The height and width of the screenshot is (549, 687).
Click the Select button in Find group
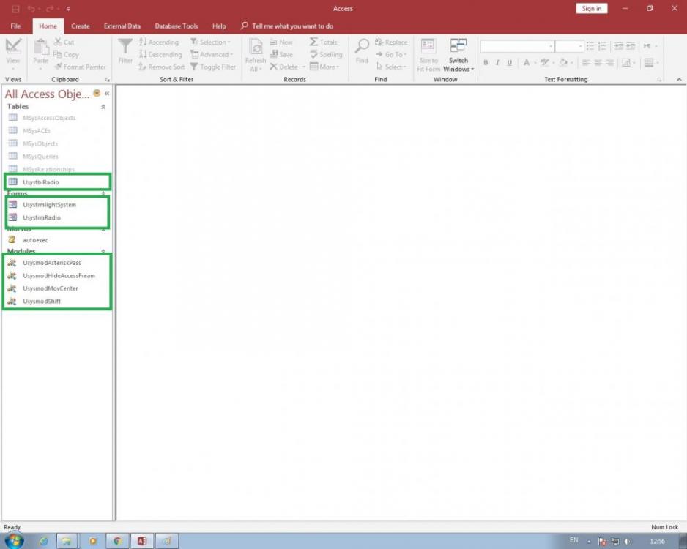click(x=391, y=67)
